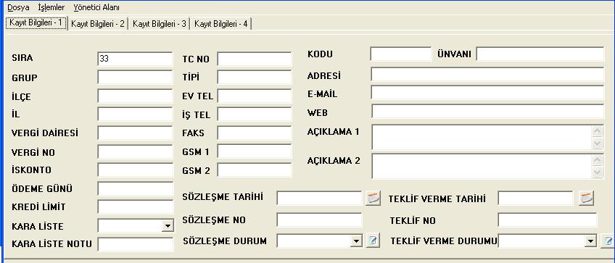This screenshot has width=615, height=263.
Task: Switch to Kayıt Bilgileri - 4 tab
Action: coord(220,24)
